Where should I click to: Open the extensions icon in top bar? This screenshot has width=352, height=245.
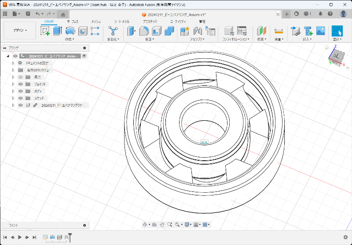click(296, 14)
